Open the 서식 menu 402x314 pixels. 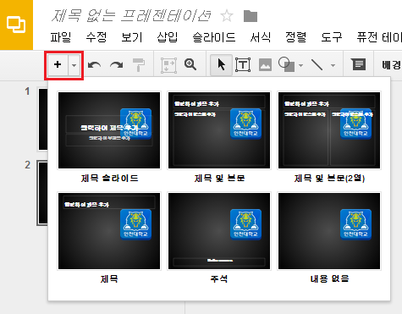pos(261,37)
